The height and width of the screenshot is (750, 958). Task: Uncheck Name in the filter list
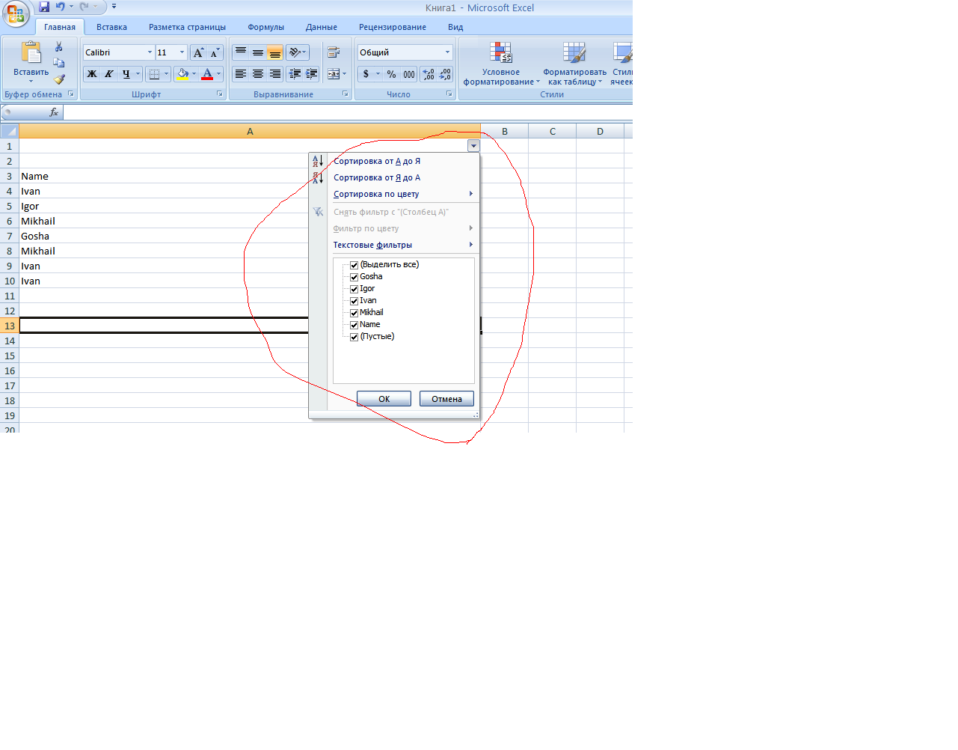coord(354,325)
